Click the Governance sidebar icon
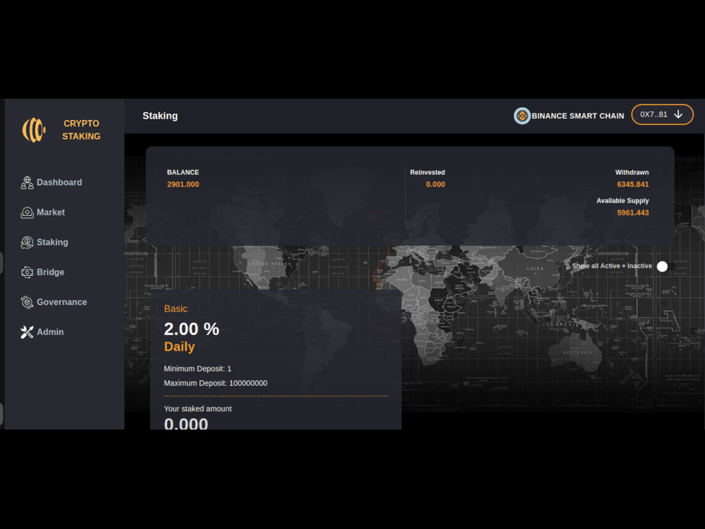705x529 pixels. pyautogui.click(x=27, y=303)
